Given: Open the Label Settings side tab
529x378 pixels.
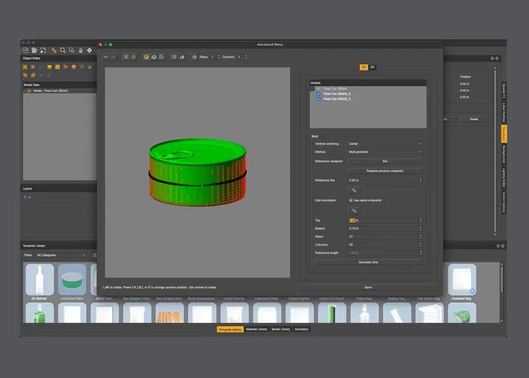Looking at the screenshot, I should [x=504, y=112].
